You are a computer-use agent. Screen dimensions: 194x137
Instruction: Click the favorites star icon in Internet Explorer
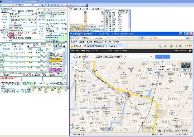click(x=72, y=46)
